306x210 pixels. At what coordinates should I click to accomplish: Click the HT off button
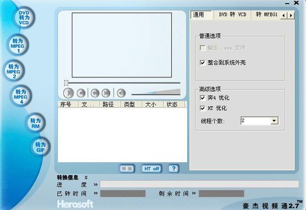pos(151,168)
